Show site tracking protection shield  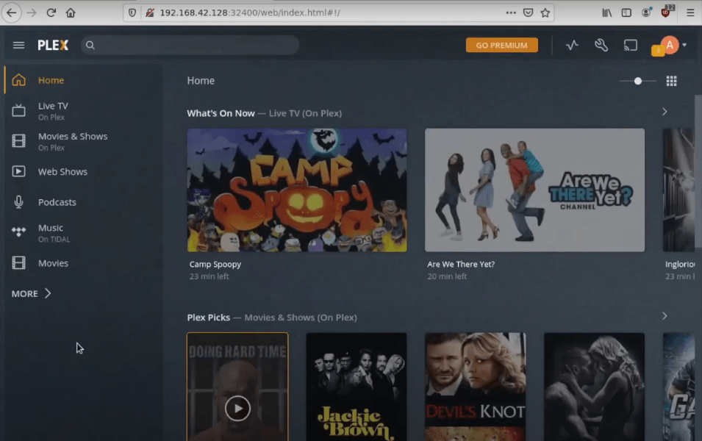[x=132, y=12]
